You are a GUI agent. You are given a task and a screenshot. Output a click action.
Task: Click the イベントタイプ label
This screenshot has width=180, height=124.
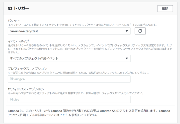[x=18, y=41]
